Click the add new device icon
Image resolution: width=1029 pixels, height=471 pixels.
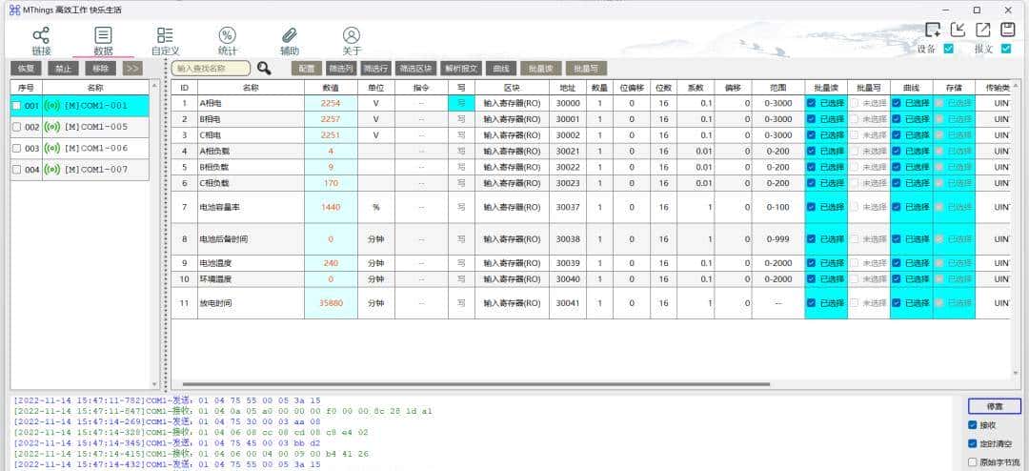[933, 30]
